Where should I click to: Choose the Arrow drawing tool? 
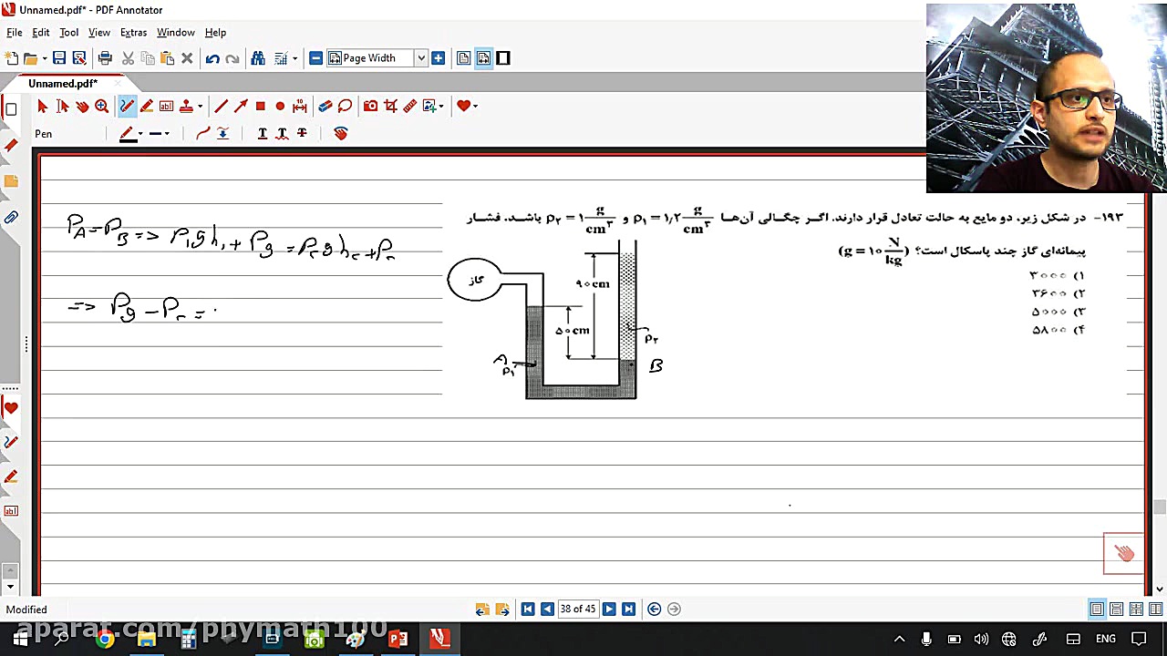[x=241, y=107]
